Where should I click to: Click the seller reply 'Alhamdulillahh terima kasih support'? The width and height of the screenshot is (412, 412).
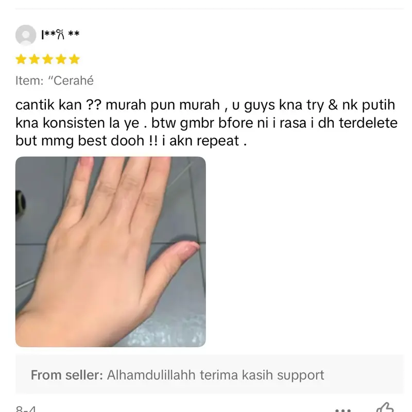coord(215,375)
